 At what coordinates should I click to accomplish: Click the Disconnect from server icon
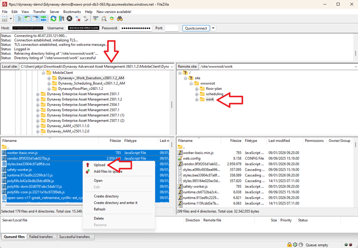[x=78, y=19]
